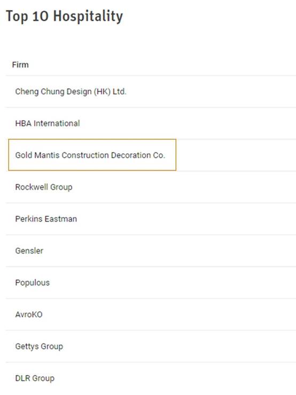The image size is (296, 395).
Task: Click Gettys Group firm name
Action: (x=39, y=346)
